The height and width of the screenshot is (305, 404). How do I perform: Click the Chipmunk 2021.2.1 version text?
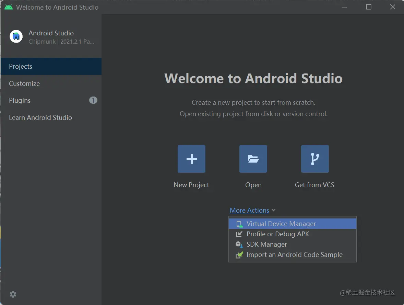[x=61, y=42]
